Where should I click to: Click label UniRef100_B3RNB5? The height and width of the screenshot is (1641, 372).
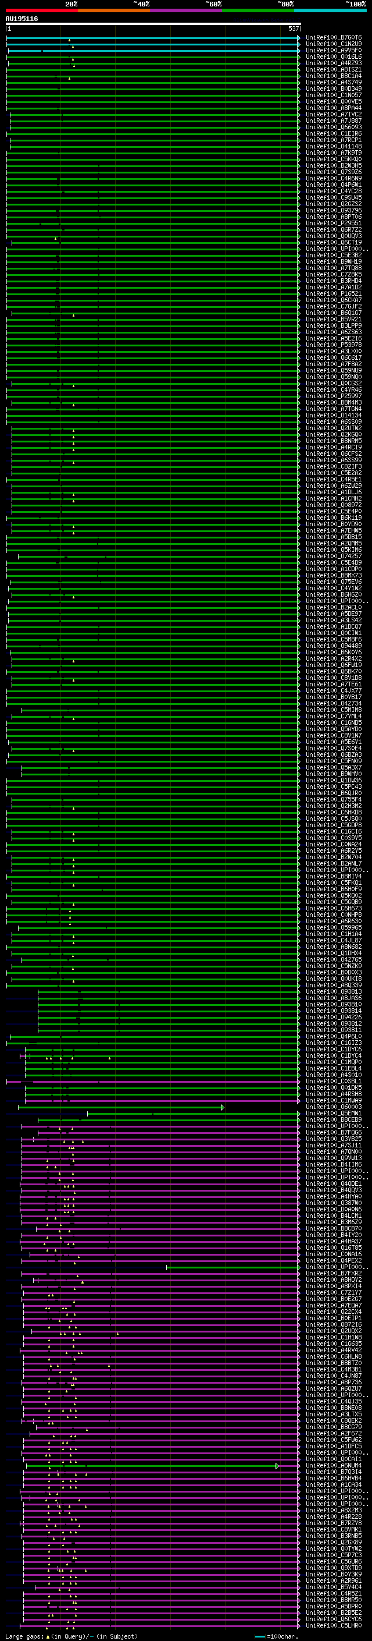pos(334,1535)
